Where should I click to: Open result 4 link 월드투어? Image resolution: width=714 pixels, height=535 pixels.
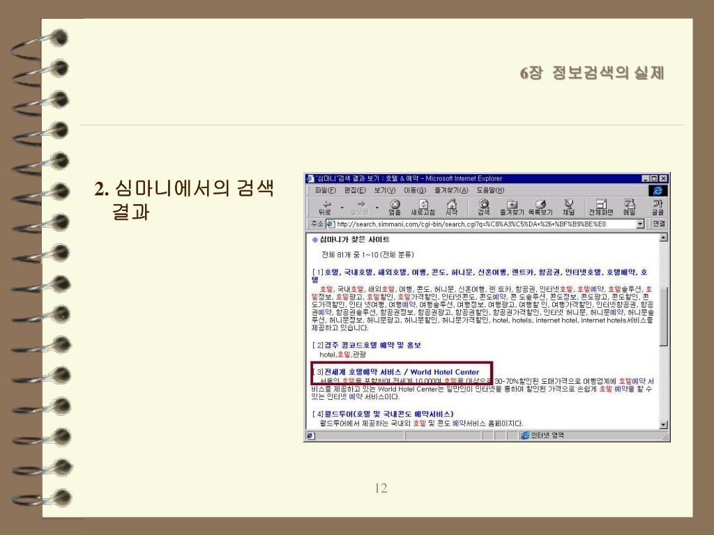(389, 414)
